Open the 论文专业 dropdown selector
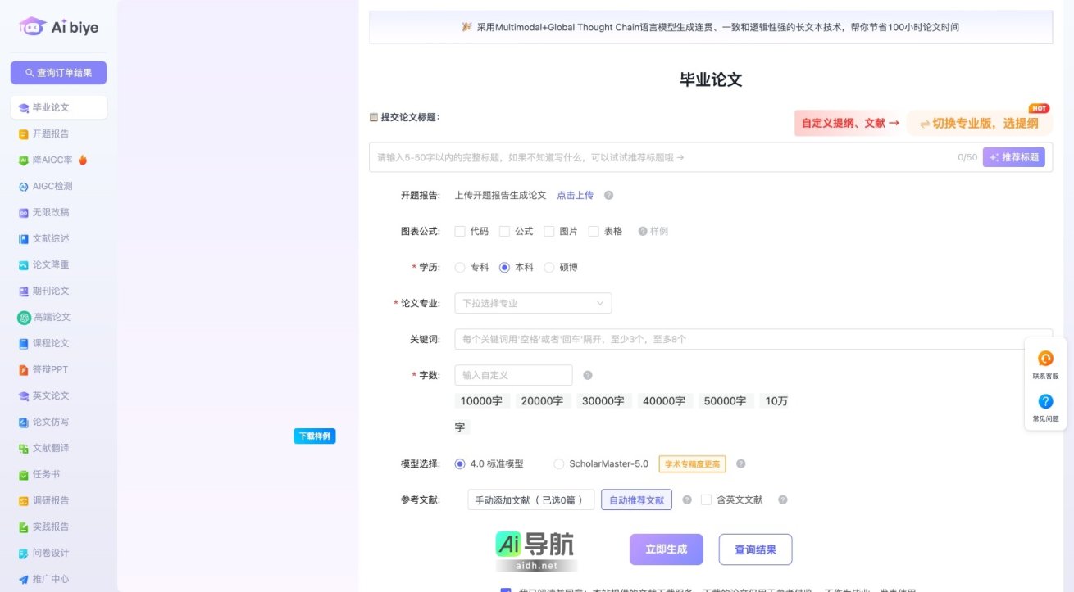This screenshot has width=1074, height=592. tap(533, 302)
